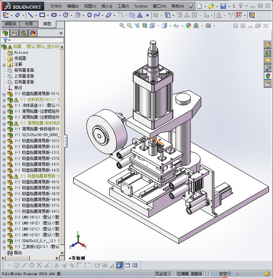Toggle the shaded 3D view button in the bottom toolbar
The height and width of the screenshot is (278, 273).
point(119,265)
